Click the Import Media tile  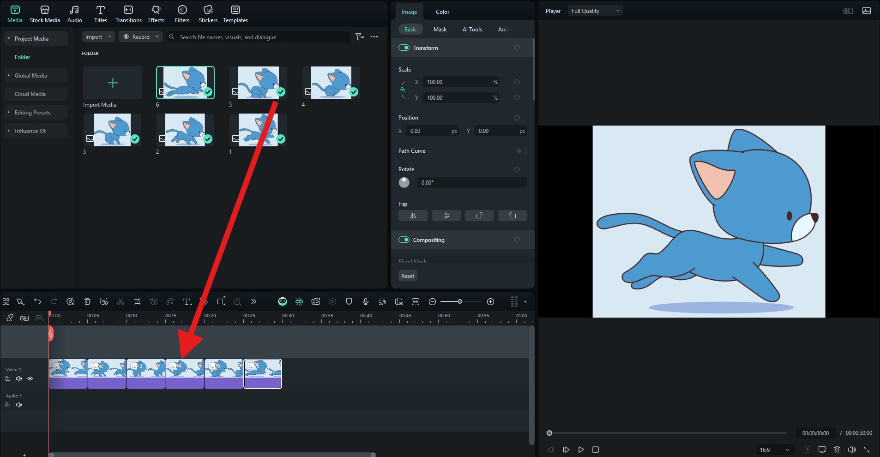click(x=113, y=83)
